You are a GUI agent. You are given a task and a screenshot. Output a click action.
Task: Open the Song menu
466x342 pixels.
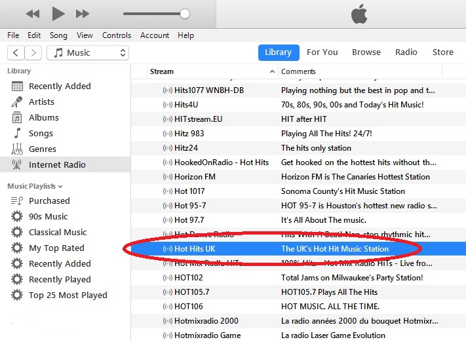(x=58, y=35)
